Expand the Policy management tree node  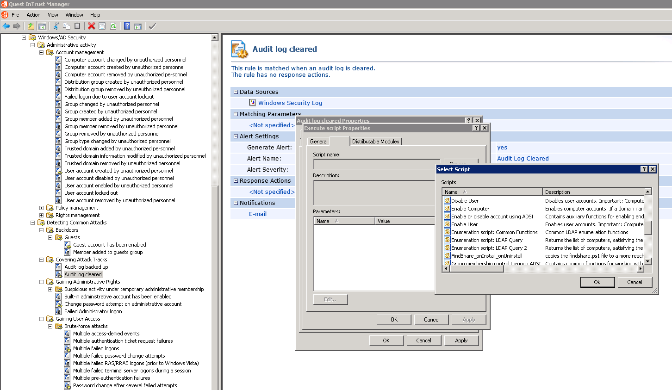pyautogui.click(x=42, y=208)
